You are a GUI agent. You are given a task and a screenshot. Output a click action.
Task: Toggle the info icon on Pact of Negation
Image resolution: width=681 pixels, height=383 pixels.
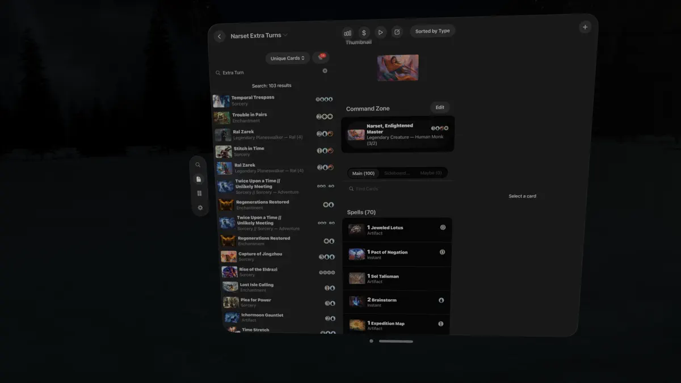tap(442, 251)
